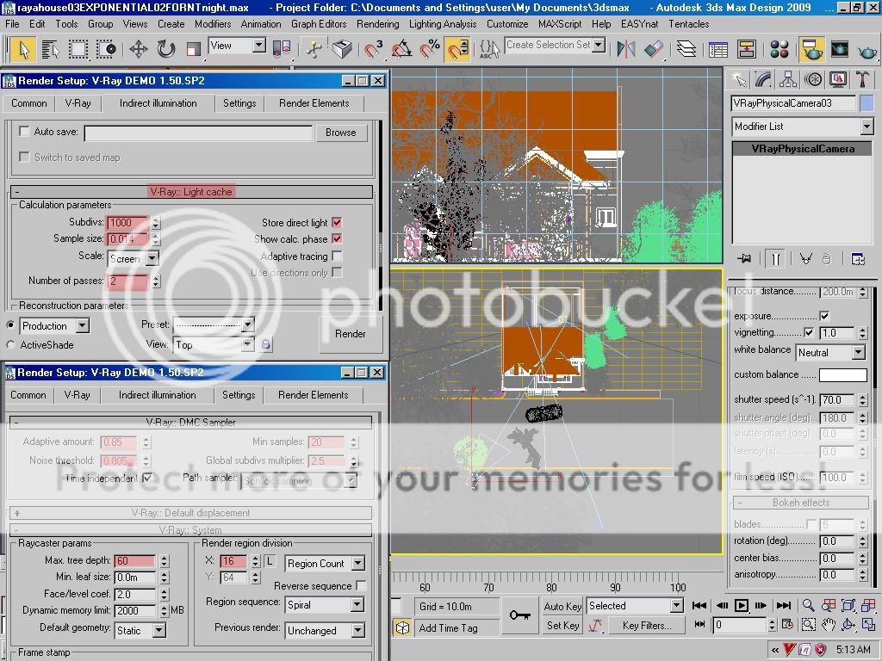Click Go to Start playback button
Viewport: 882px width, 661px height.
point(699,605)
